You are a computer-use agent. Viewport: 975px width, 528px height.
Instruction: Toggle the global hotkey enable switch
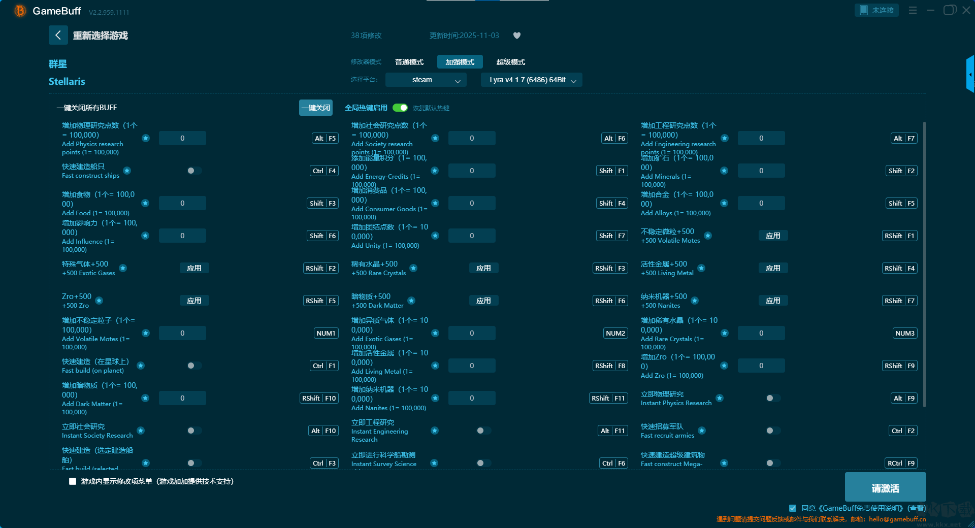[400, 108]
